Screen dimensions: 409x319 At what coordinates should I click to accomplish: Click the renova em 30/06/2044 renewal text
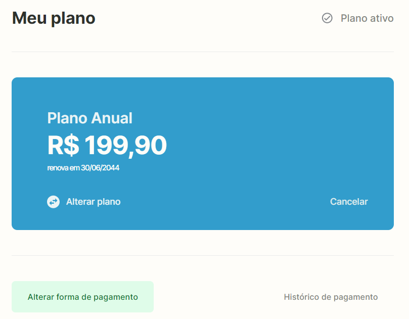click(83, 167)
